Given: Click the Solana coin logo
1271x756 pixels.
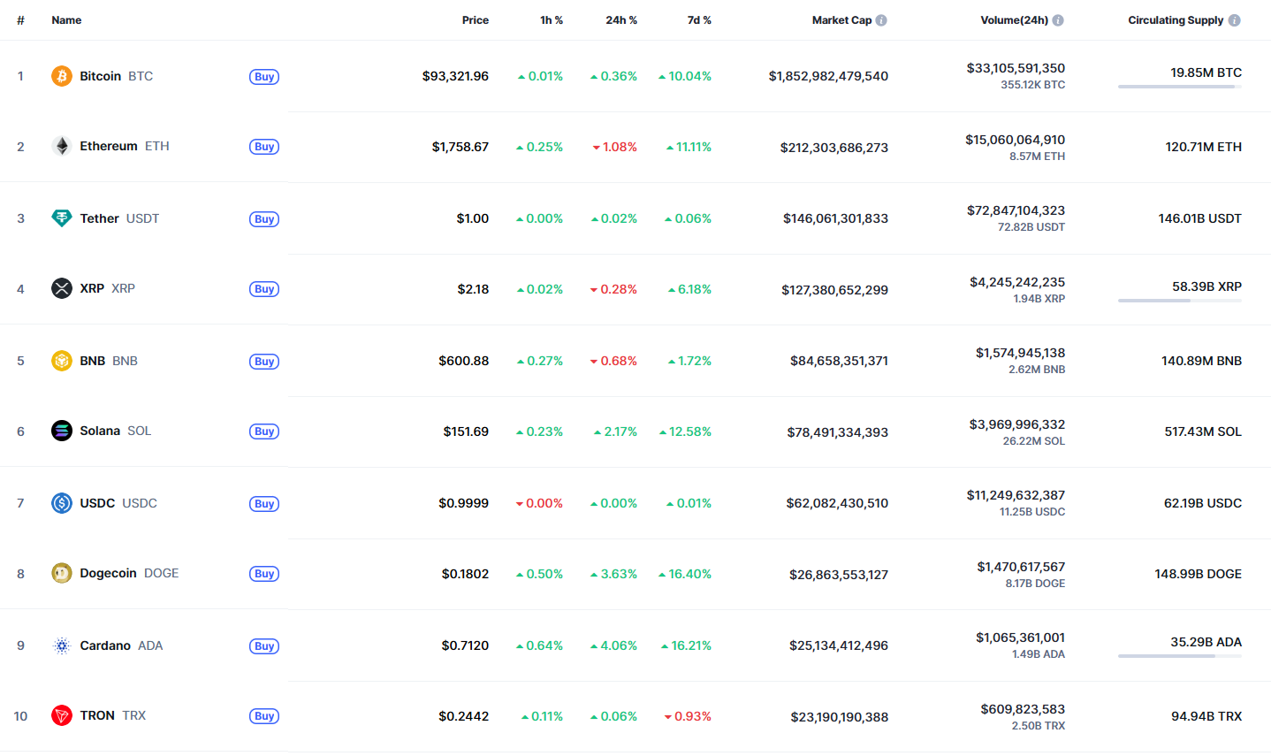Looking at the screenshot, I should point(61,431).
